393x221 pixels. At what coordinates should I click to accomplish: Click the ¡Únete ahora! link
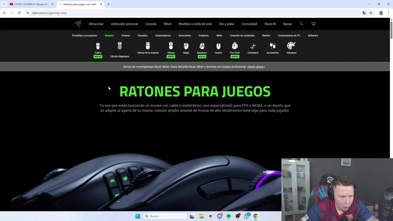(256, 67)
